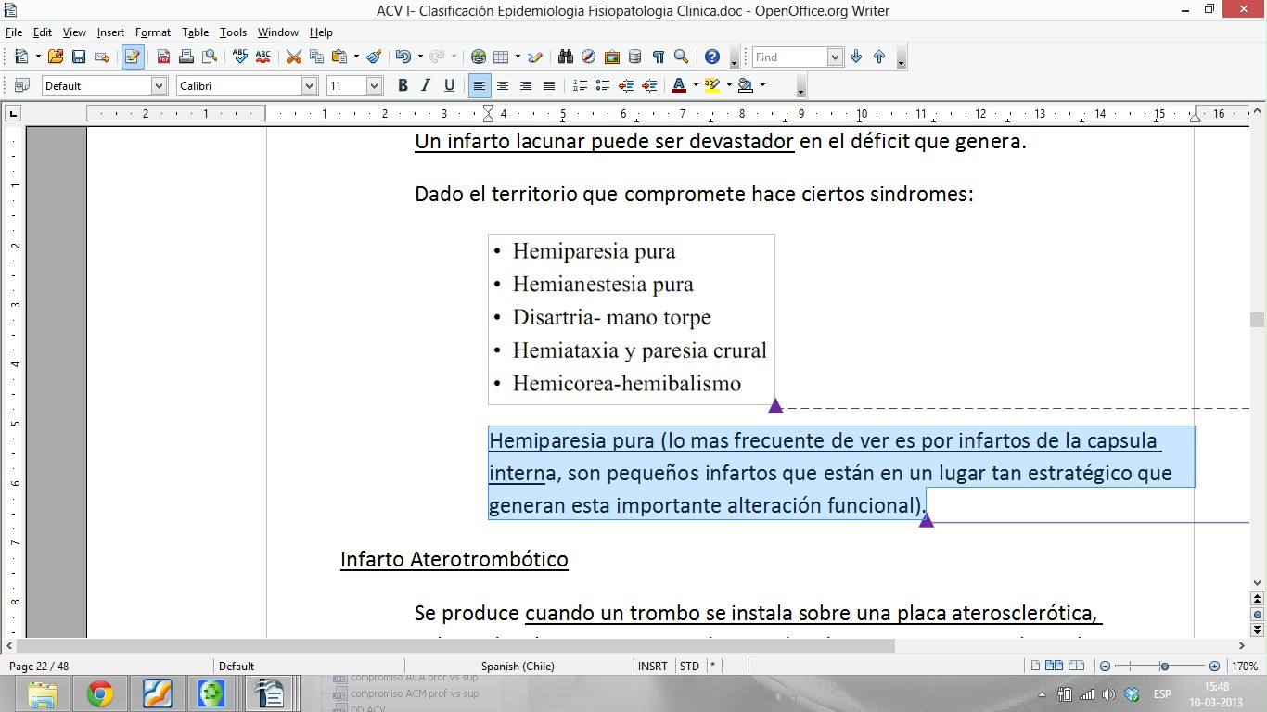Image resolution: width=1267 pixels, height=712 pixels.
Task: Click inside the Find text field
Action: pyautogui.click(x=788, y=57)
